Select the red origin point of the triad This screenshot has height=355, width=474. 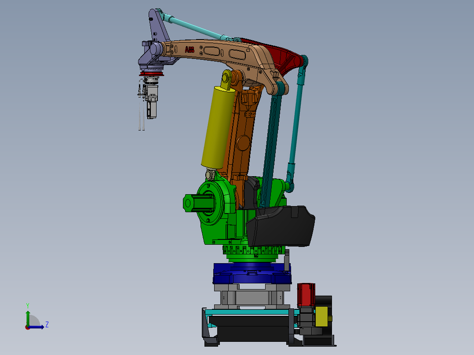pos(28,328)
